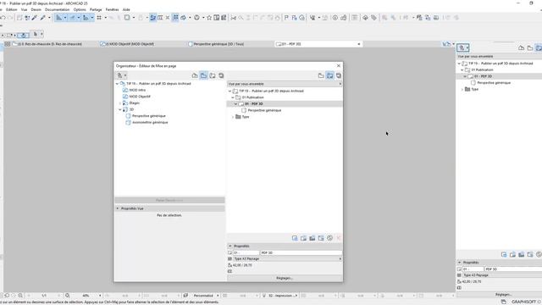This screenshot has height=305, width=542.
Task: Open the 'Vue par sous-ensemble' dropdown in Organizer
Action: [285, 84]
